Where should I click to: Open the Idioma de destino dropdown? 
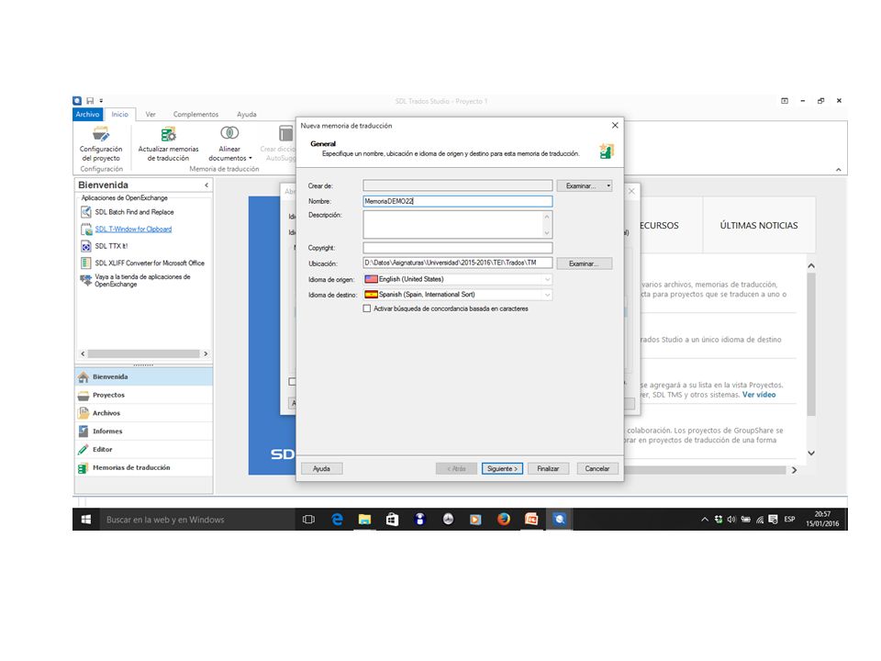[547, 295]
